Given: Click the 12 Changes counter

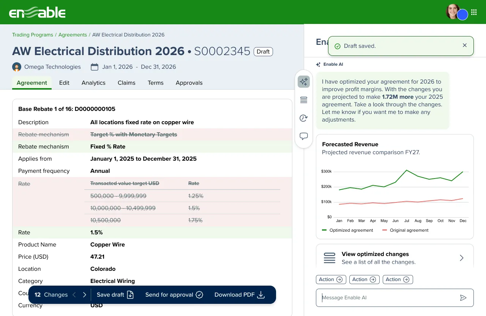Looking at the screenshot, I should tap(51, 295).
